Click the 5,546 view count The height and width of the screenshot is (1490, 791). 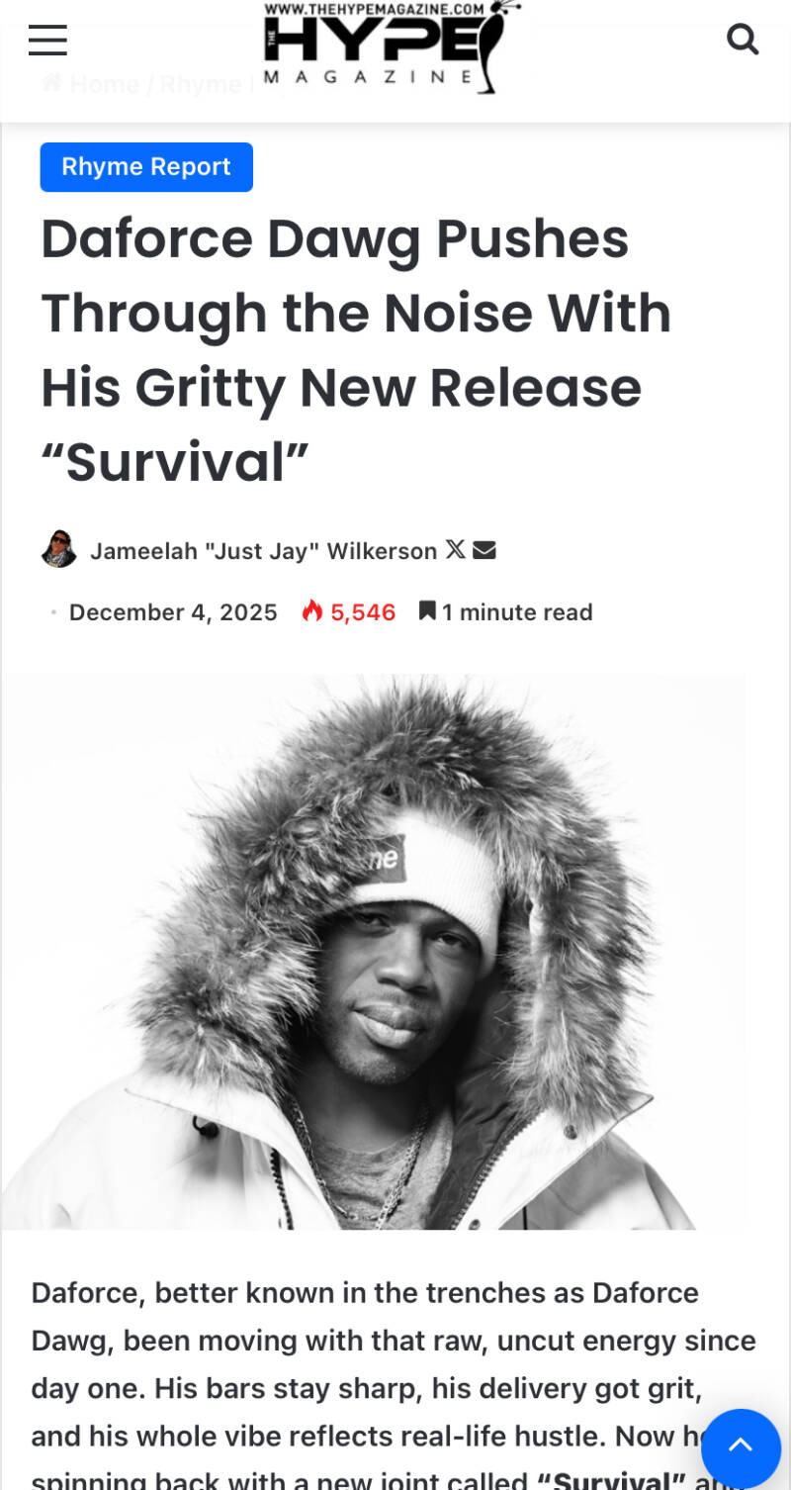click(363, 612)
